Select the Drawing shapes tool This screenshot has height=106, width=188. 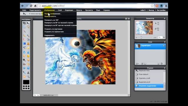coord(28,47)
